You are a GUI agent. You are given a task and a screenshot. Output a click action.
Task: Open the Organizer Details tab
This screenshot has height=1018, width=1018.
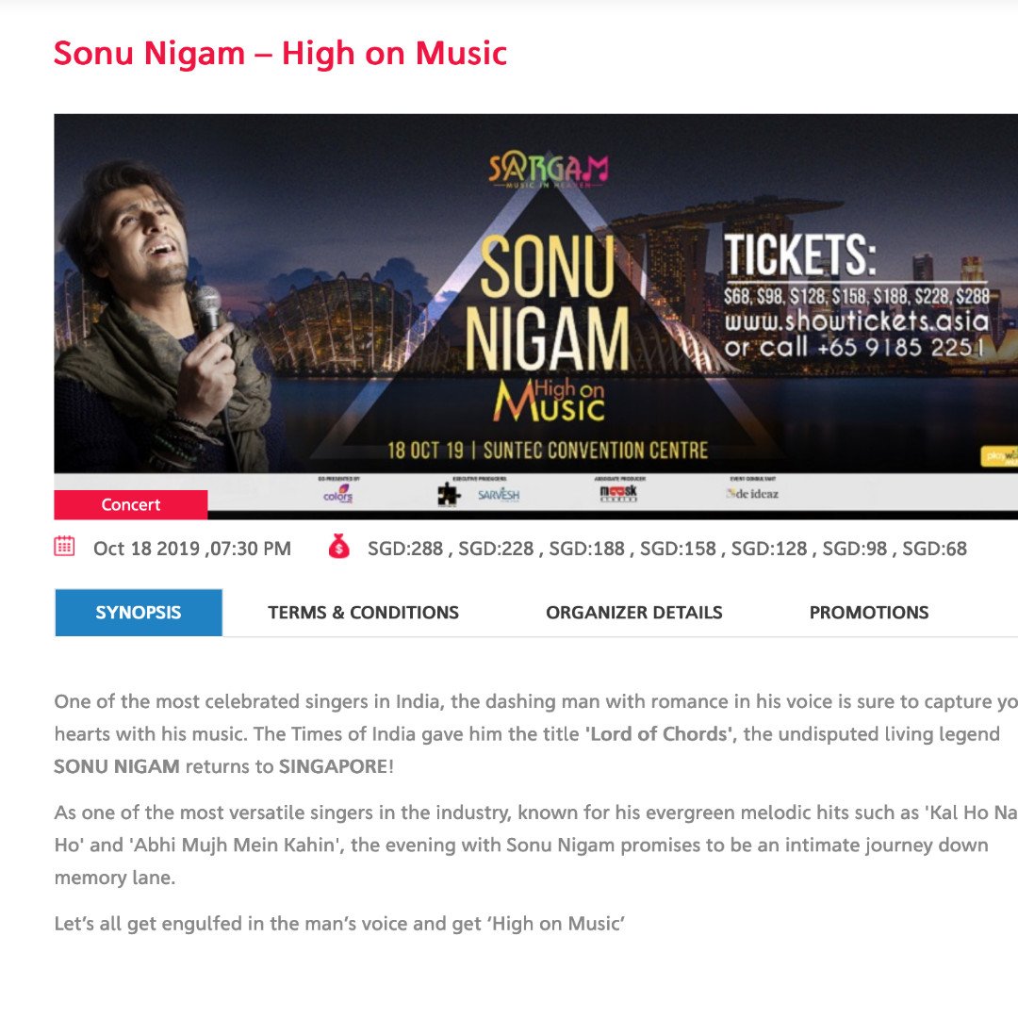pos(634,613)
